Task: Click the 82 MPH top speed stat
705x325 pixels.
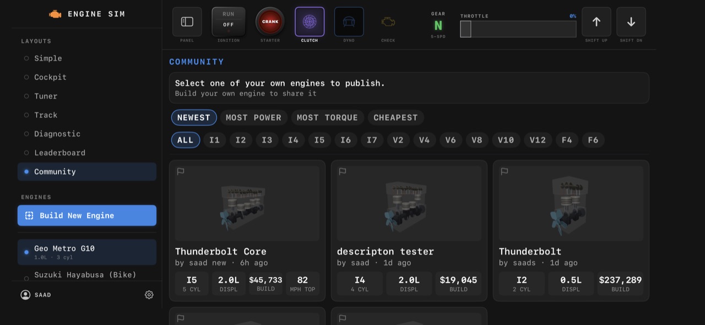Action: click(302, 284)
